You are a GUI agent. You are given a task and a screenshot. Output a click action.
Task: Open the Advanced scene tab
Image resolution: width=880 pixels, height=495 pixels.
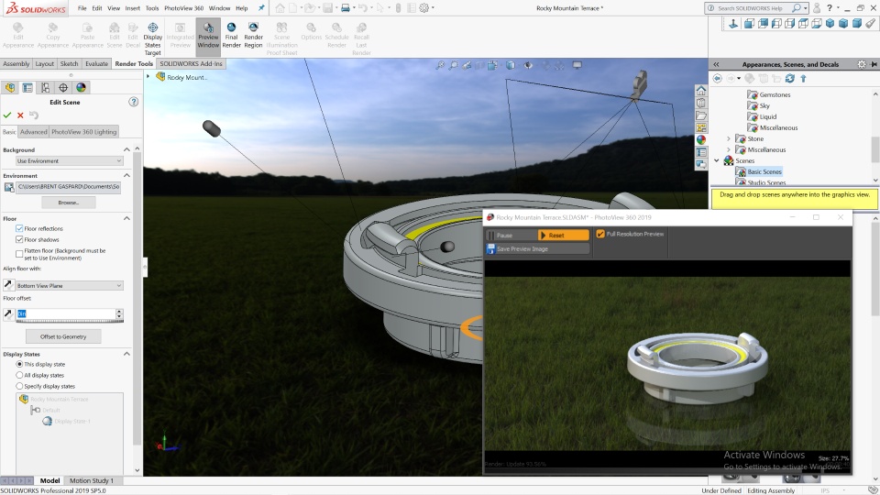click(x=34, y=132)
